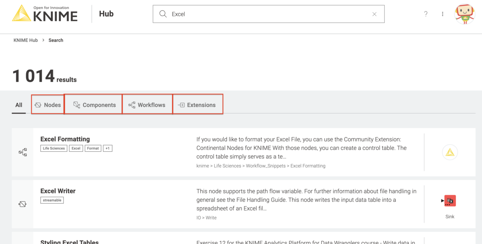The image size is (482, 244).
Task: Click the Excel search input field
Action: [x=269, y=14]
